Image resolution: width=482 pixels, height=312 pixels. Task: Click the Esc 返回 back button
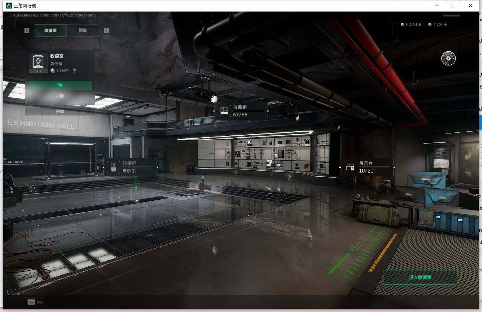[35, 302]
